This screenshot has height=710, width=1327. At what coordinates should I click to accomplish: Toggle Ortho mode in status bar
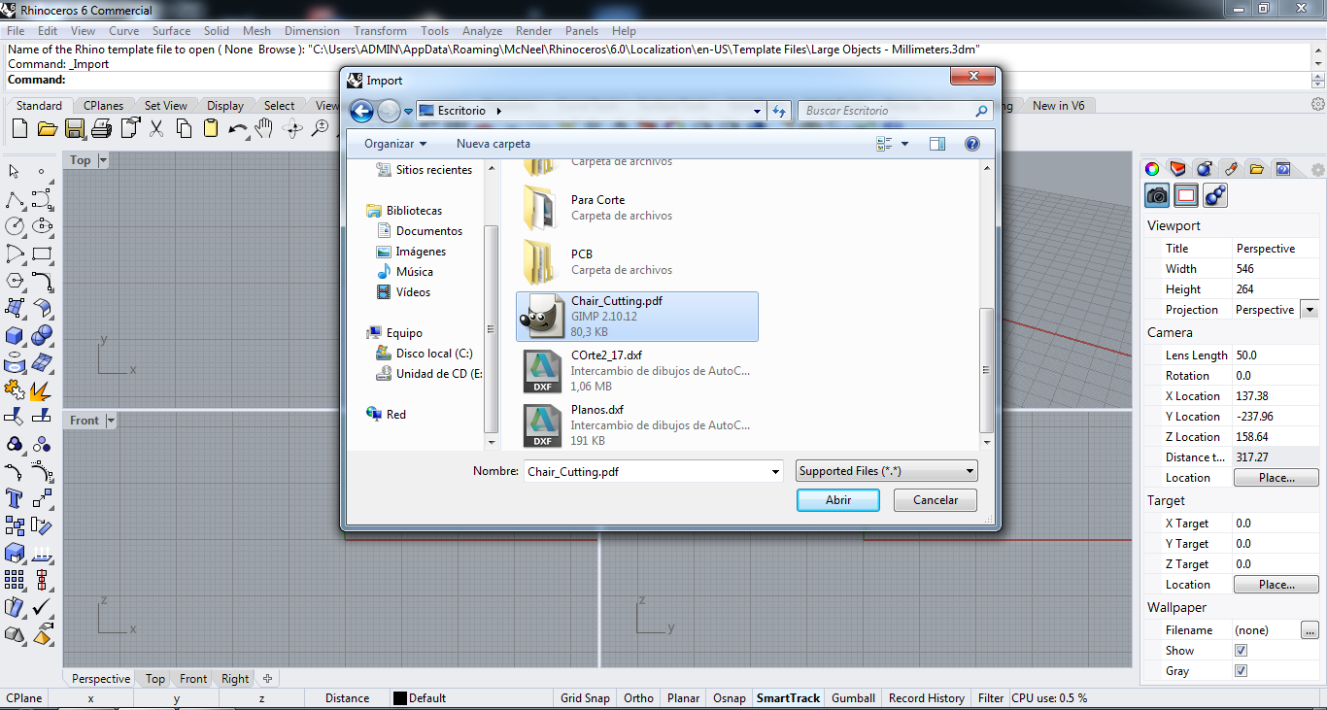click(638, 698)
